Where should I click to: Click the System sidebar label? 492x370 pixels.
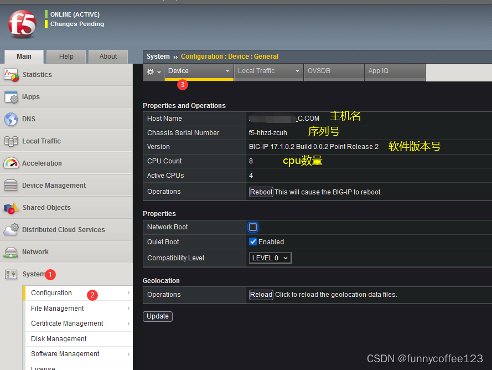click(x=34, y=274)
